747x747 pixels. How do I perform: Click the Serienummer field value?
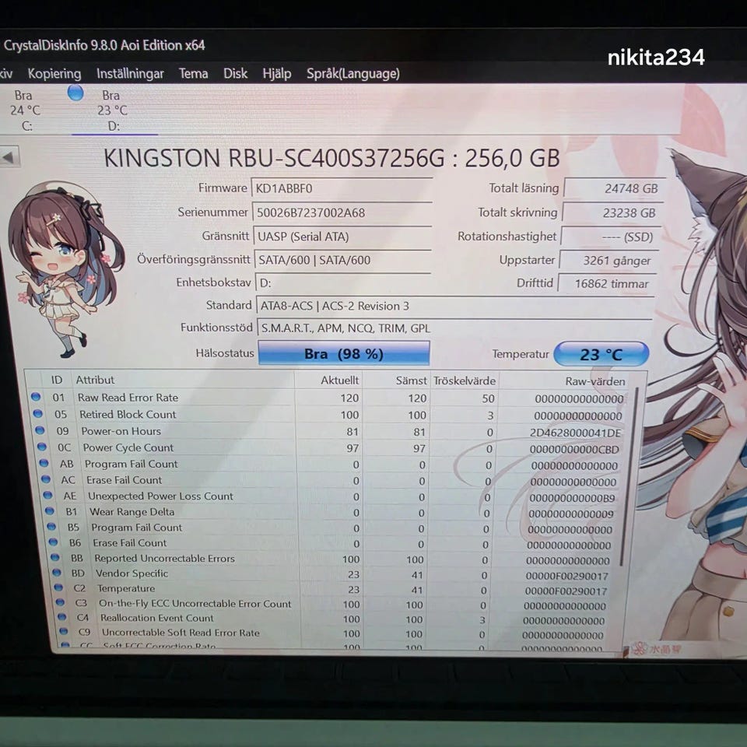(x=342, y=212)
